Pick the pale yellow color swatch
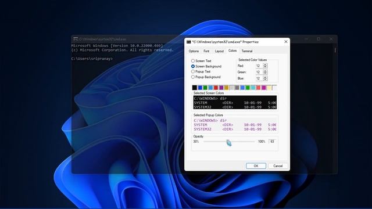This screenshot has height=209, width=372. tap(269, 88)
